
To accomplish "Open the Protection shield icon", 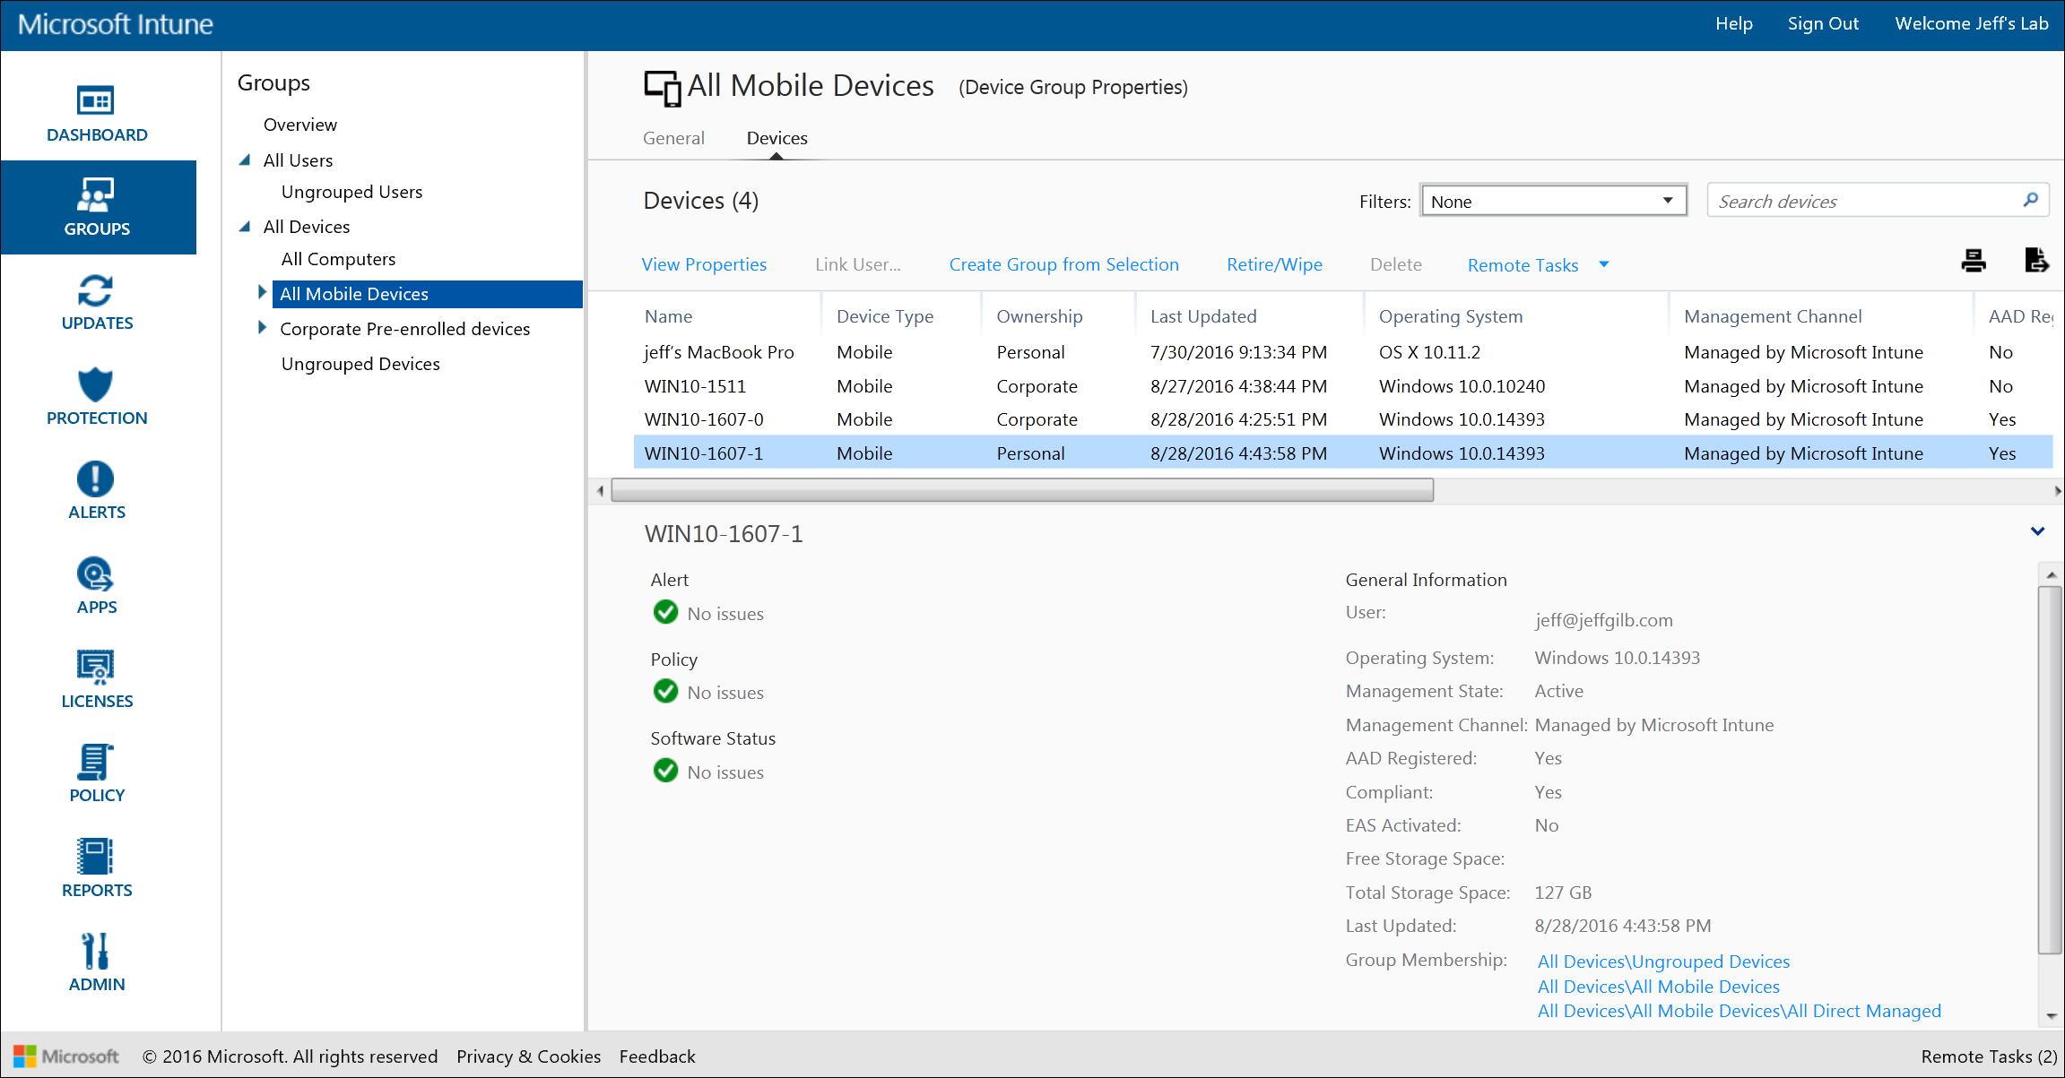I will (x=96, y=384).
